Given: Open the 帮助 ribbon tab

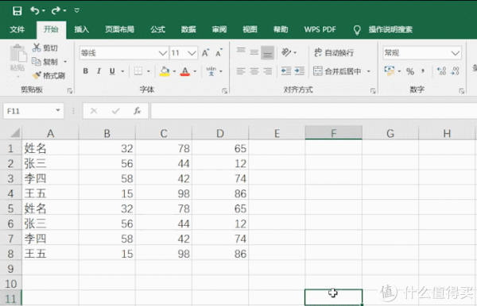Looking at the screenshot, I should pyautogui.click(x=281, y=29).
